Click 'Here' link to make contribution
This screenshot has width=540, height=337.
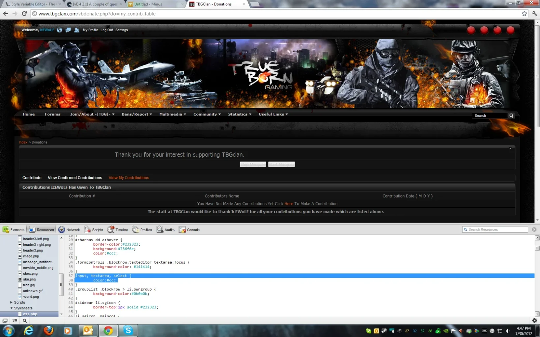(289, 204)
